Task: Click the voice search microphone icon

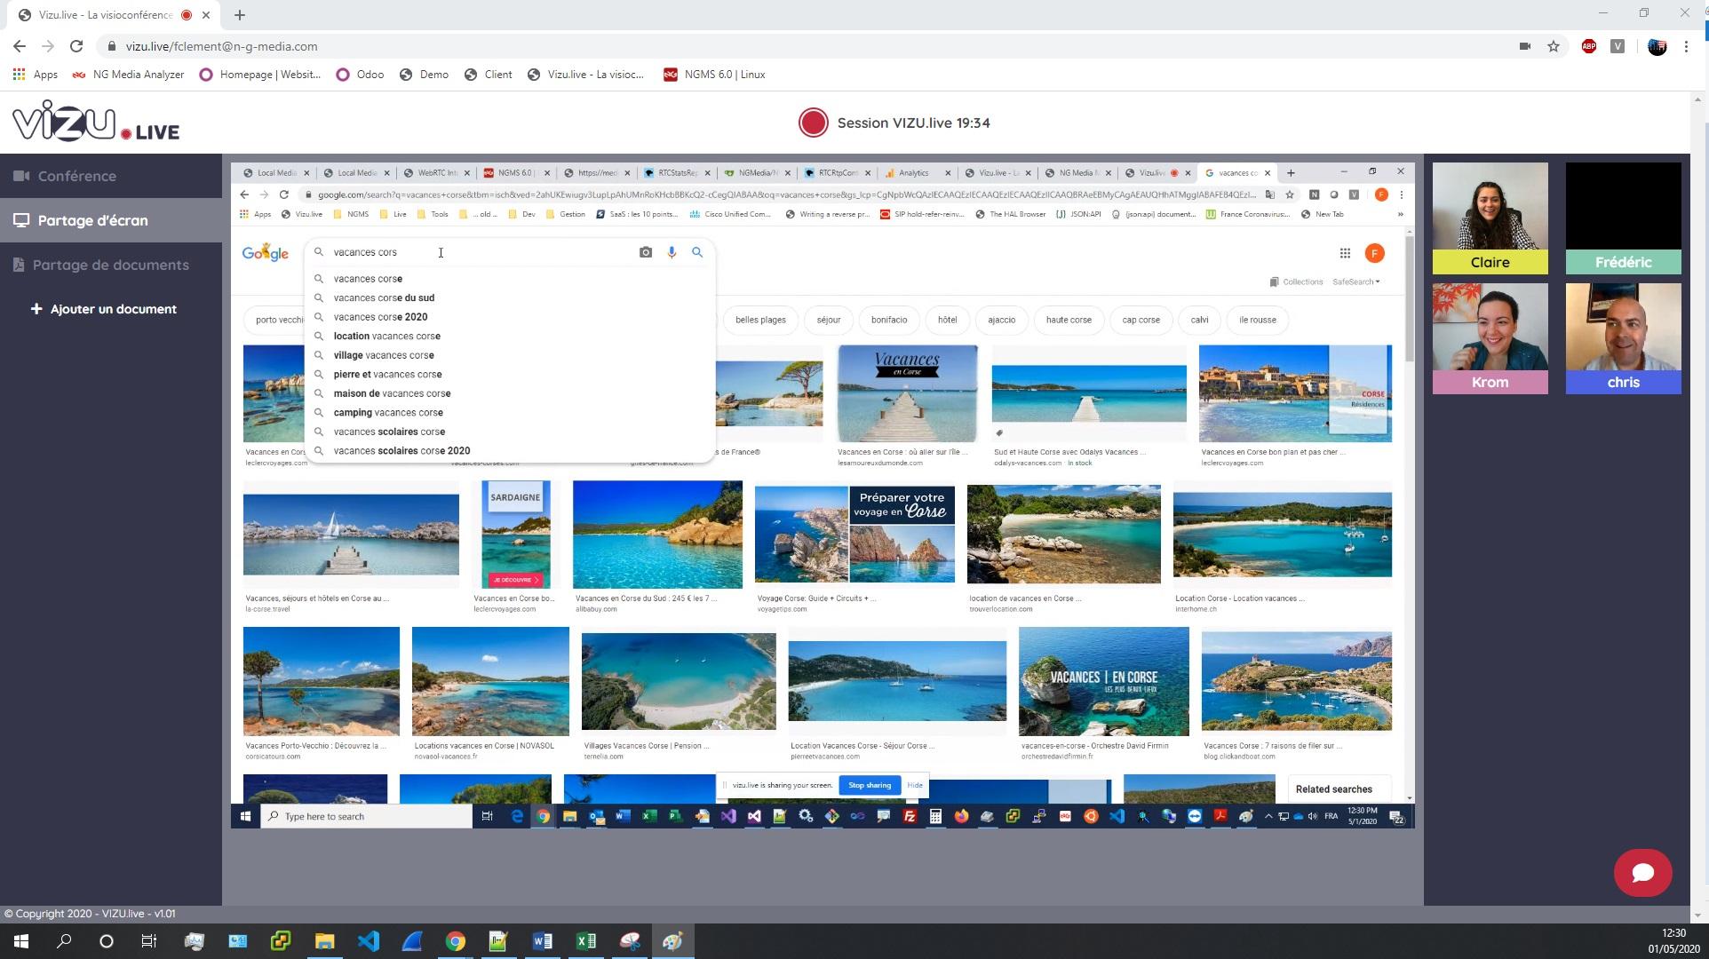Action: [x=672, y=252]
